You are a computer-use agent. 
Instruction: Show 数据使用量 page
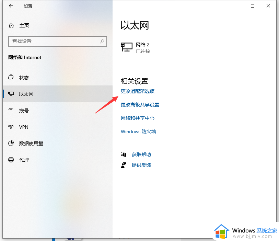click(58, 143)
